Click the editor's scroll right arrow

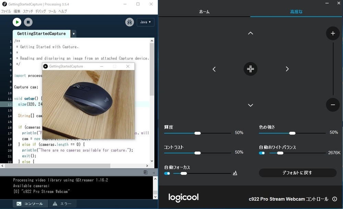click(x=147, y=166)
